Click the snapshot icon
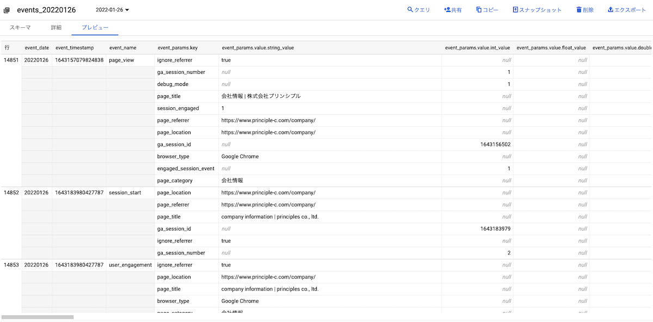Image resolution: width=653 pixels, height=322 pixels. [515, 10]
